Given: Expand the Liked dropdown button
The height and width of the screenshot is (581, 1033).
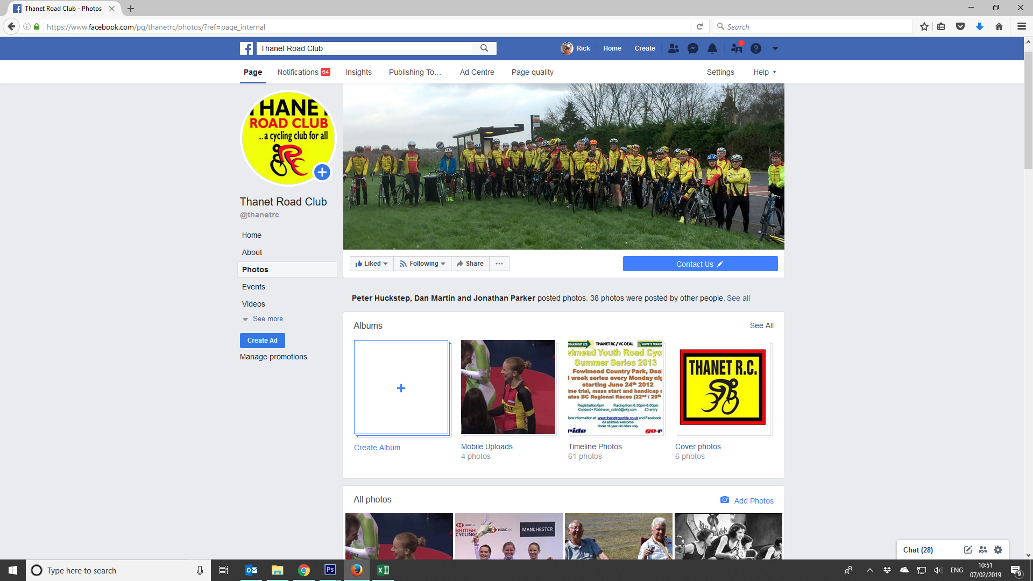Looking at the screenshot, I should click(372, 264).
